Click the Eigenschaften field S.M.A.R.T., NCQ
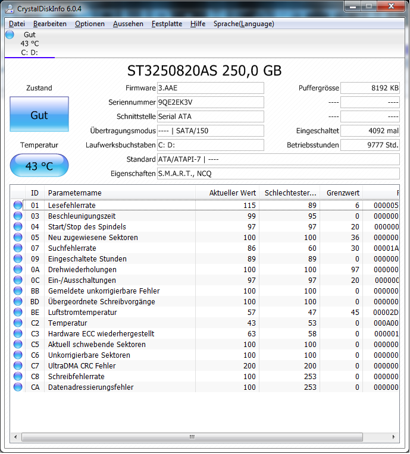 coord(278,174)
